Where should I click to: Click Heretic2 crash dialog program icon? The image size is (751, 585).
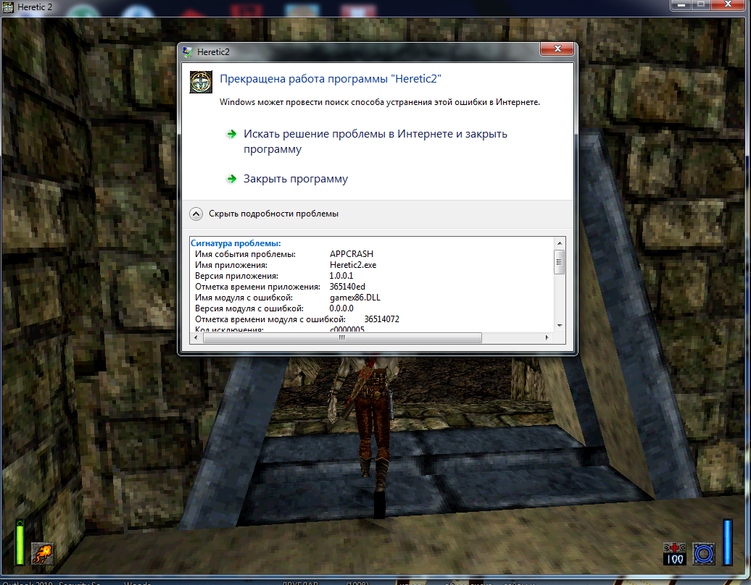tap(201, 82)
